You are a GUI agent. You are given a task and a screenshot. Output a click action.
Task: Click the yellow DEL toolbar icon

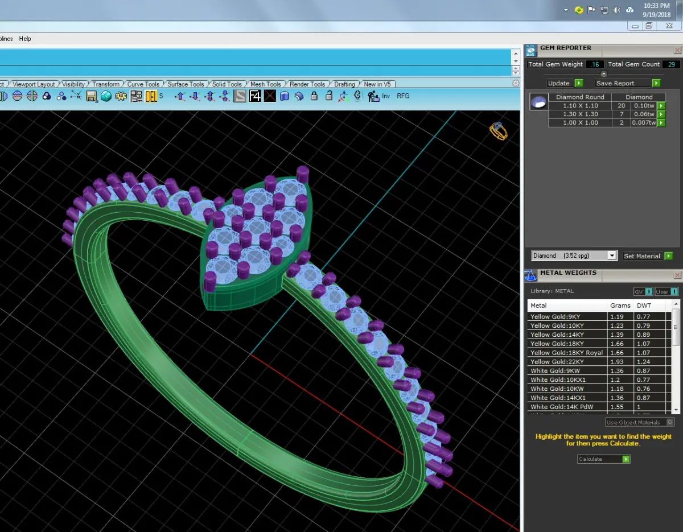pos(151,96)
